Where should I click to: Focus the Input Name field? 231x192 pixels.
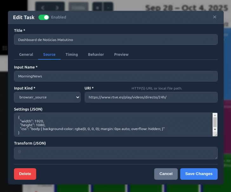click(x=116, y=76)
